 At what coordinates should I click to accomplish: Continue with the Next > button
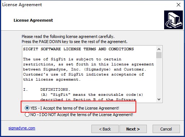tap(133, 129)
